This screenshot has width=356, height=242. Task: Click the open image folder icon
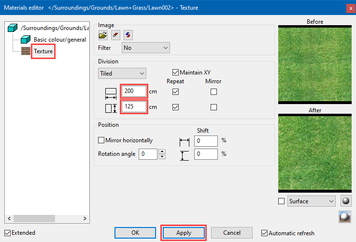tap(103, 34)
